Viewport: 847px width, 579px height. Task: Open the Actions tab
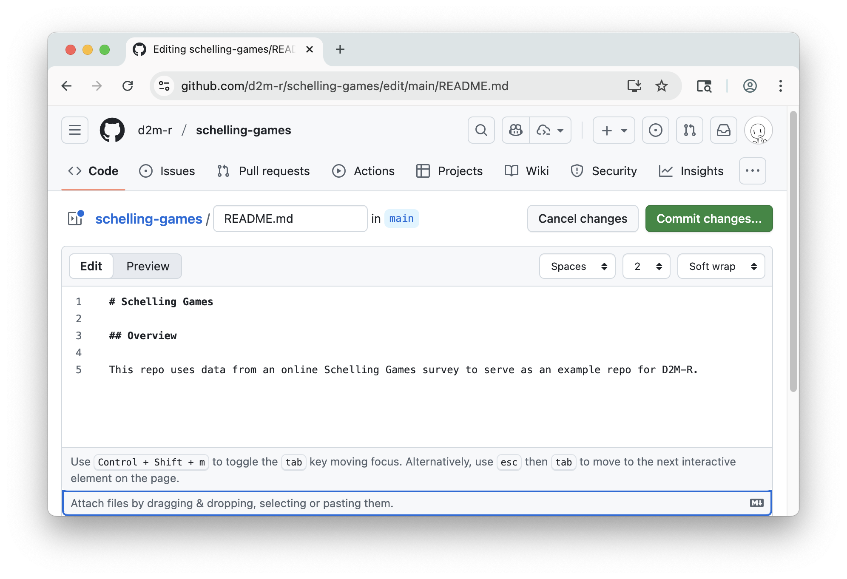coord(364,171)
